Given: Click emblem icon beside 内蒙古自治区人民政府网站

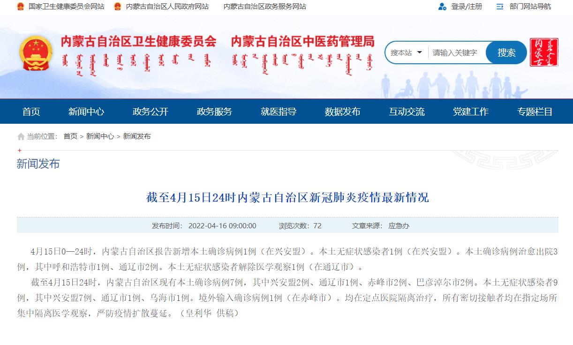Looking at the screenshot, I should point(118,7).
